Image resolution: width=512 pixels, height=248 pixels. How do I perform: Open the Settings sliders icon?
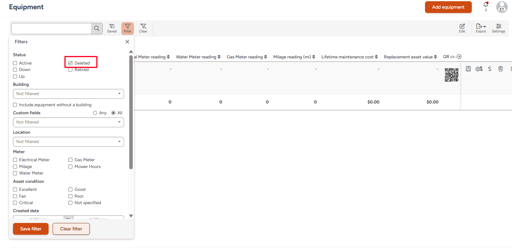coord(498,28)
